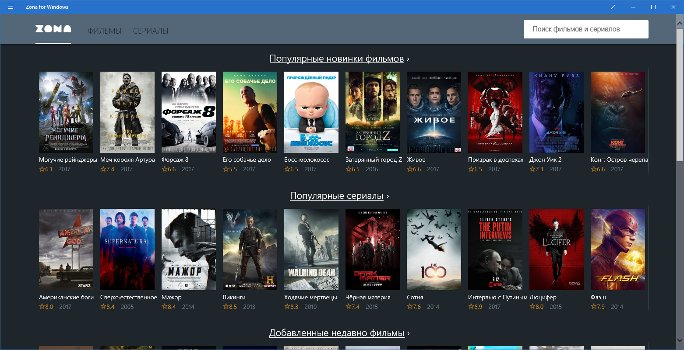Select the Живое movie poster
This screenshot has width=684, height=350.
click(x=434, y=112)
